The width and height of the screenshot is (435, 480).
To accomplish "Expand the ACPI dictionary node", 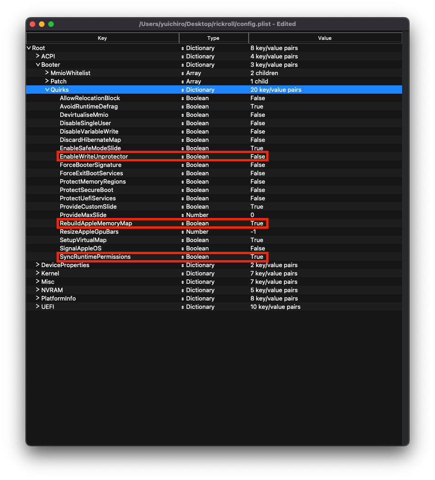I will click(38, 56).
